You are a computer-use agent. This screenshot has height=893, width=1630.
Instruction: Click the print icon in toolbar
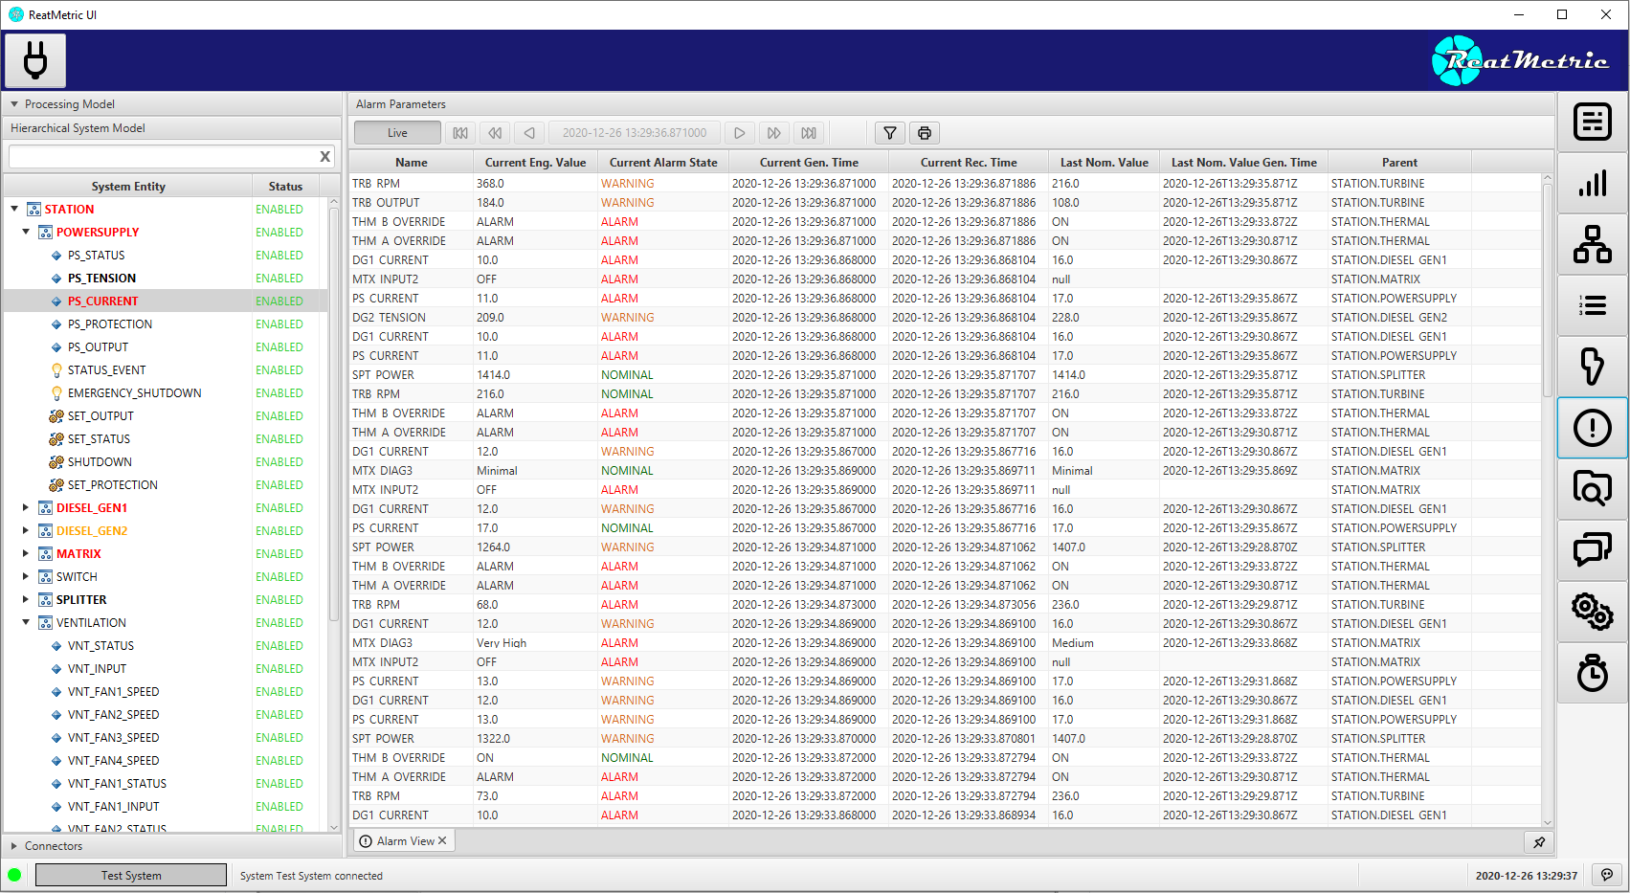[925, 133]
